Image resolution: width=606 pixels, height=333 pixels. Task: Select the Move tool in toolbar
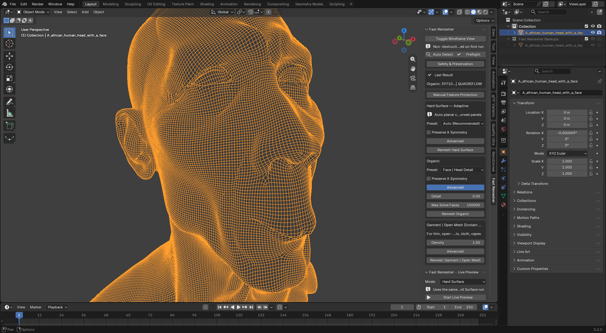coord(9,56)
